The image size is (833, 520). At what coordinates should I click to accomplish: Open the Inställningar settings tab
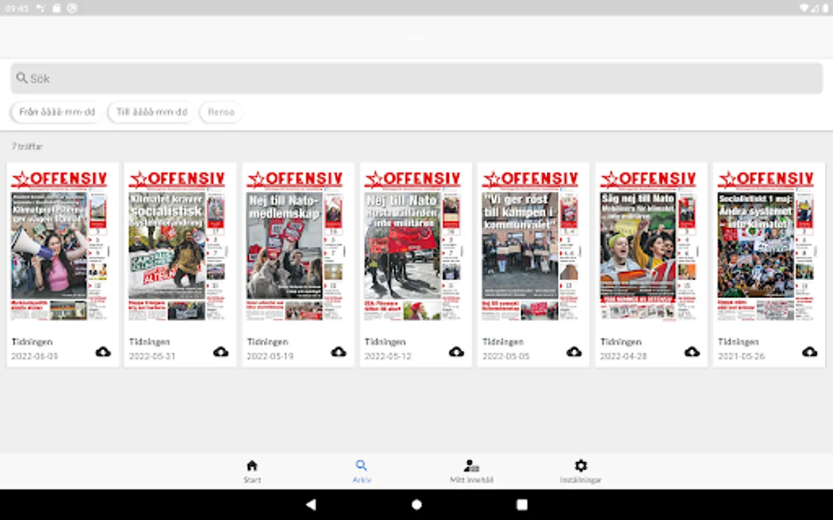pos(581,471)
